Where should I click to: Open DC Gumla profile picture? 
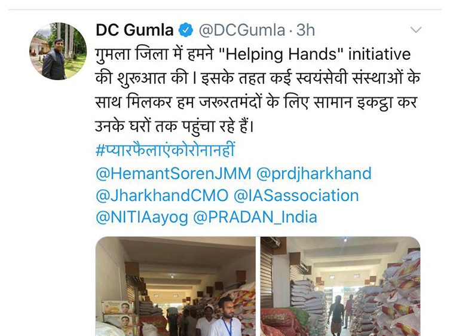(x=57, y=51)
